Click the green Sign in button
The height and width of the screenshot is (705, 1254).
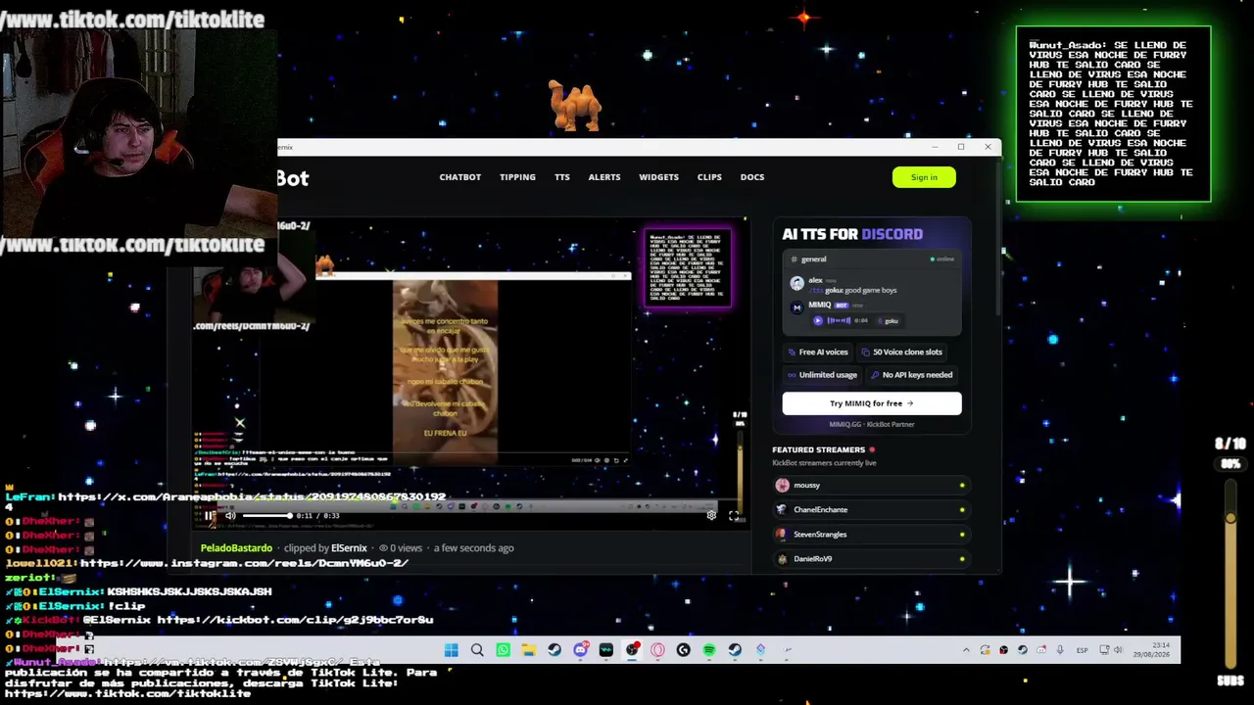[x=924, y=177]
